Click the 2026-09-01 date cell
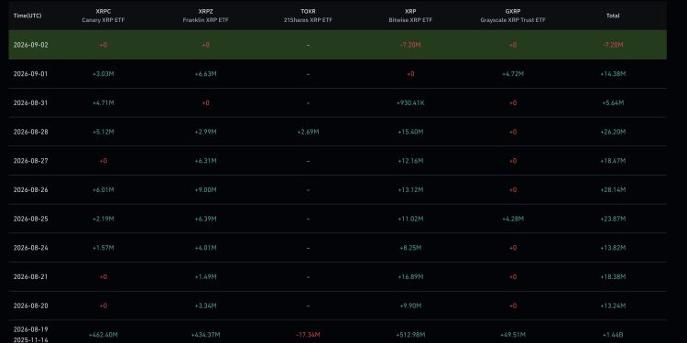 [x=30, y=74]
